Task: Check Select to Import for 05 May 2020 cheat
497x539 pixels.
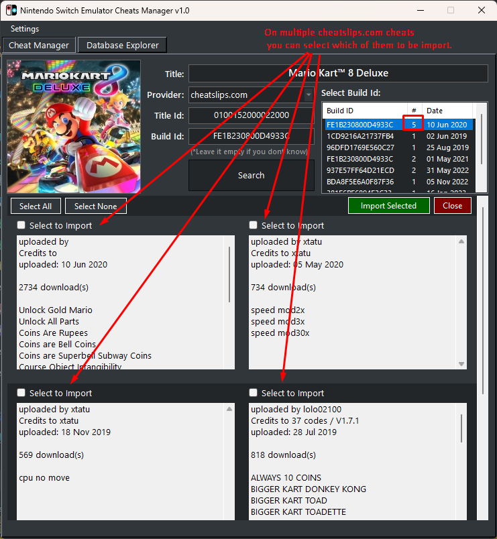Action: [x=253, y=225]
